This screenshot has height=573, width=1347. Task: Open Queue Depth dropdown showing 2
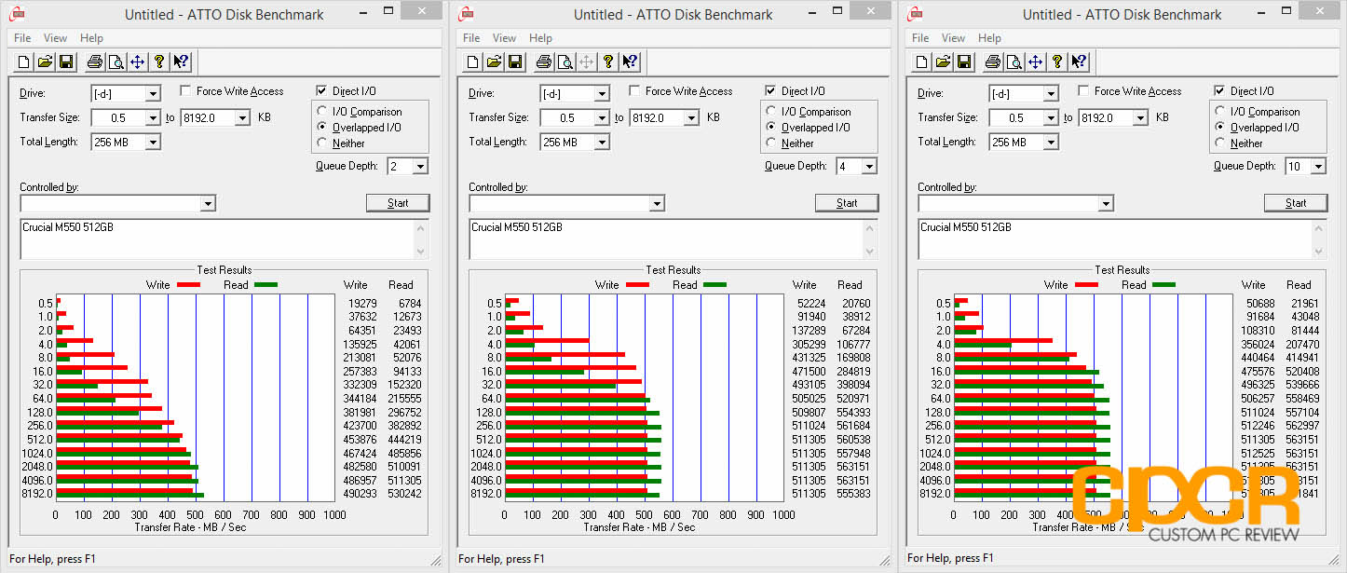pyautogui.click(x=420, y=167)
